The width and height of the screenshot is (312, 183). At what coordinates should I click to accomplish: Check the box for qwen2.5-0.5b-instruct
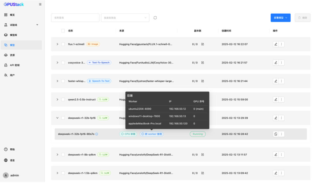point(63,100)
